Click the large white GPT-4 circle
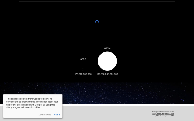Image resolution: width=194 pixels, height=121 pixels. coord(107,61)
